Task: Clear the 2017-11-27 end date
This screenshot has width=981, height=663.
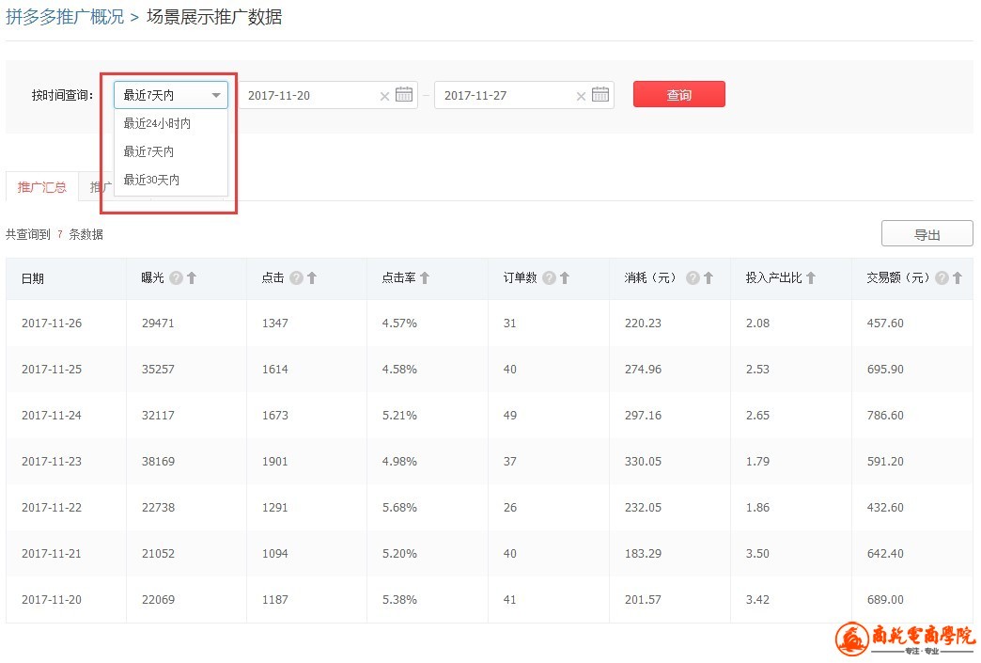Action: click(582, 96)
